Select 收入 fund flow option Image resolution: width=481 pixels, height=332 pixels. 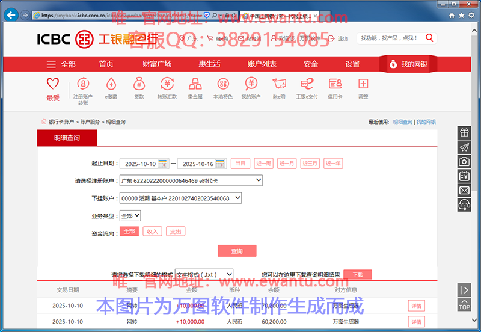(x=152, y=232)
